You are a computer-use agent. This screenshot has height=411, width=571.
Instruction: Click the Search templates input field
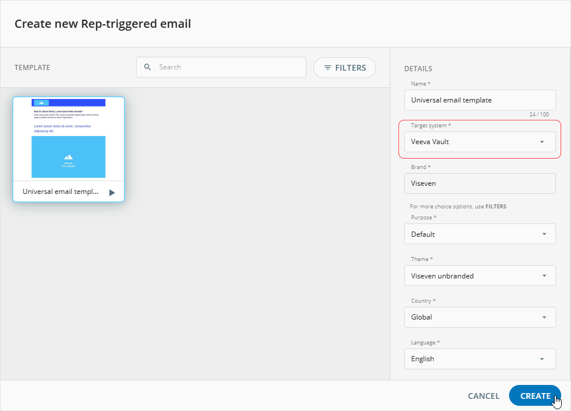pyautogui.click(x=229, y=67)
